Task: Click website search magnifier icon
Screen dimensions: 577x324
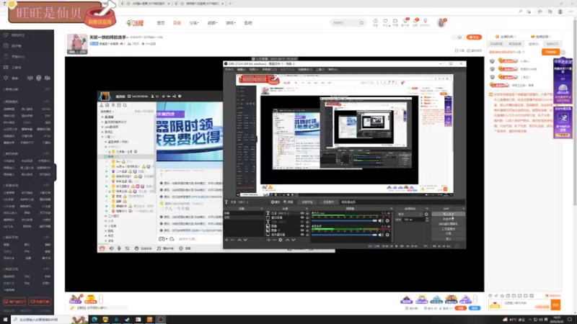Action: 361,23
